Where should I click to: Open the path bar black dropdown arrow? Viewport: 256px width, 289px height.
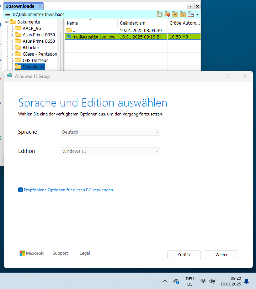(198, 15)
